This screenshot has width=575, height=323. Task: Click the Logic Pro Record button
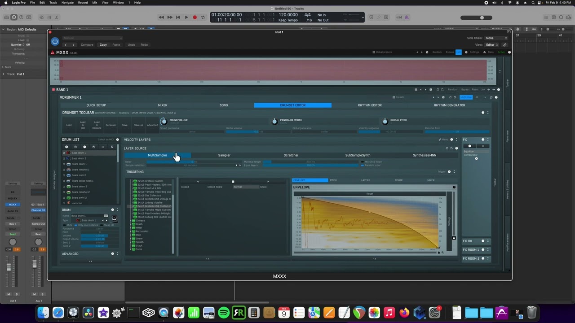click(195, 17)
